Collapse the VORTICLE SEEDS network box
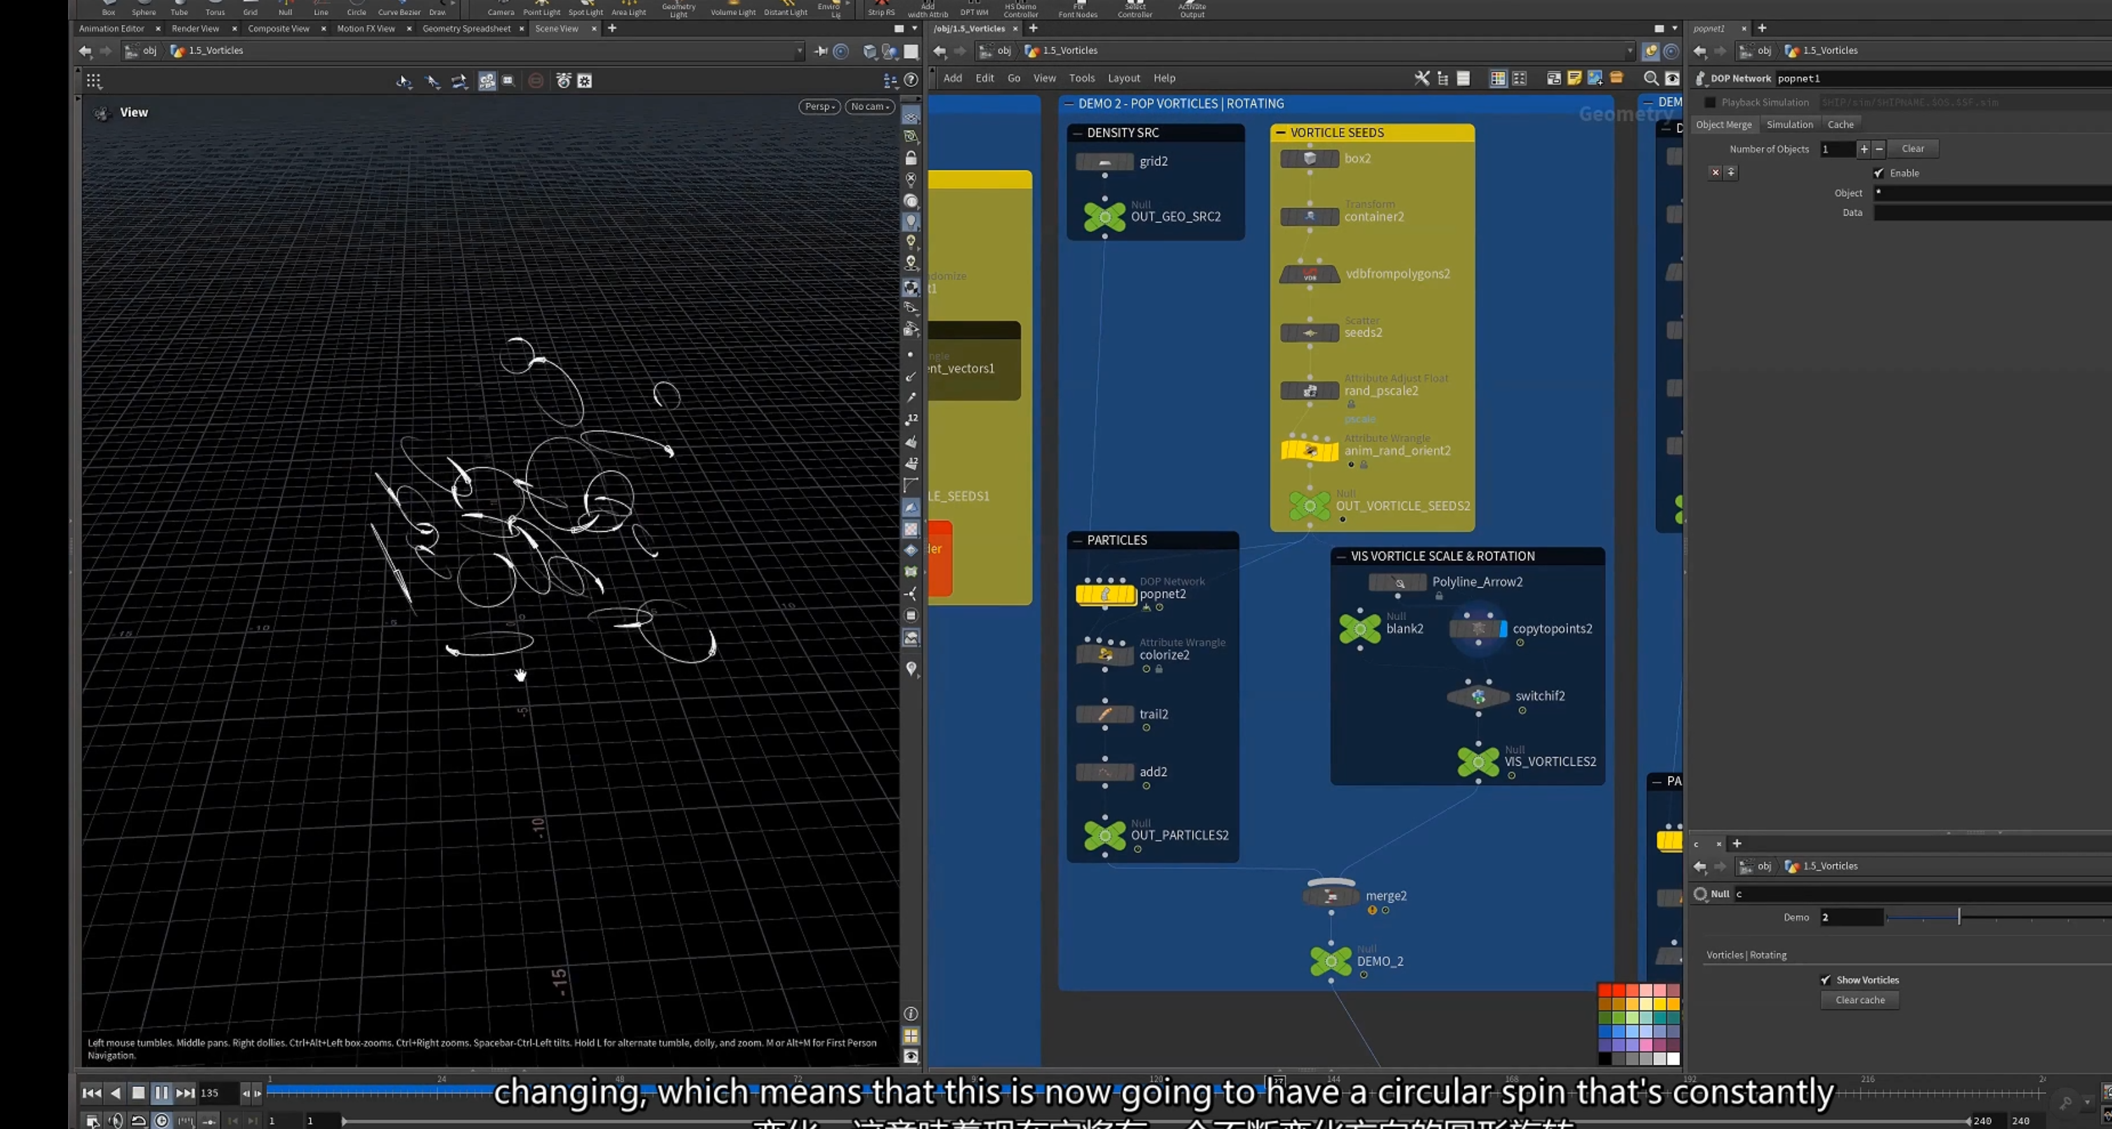This screenshot has width=2112, height=1129. [x=1281, y=133]
